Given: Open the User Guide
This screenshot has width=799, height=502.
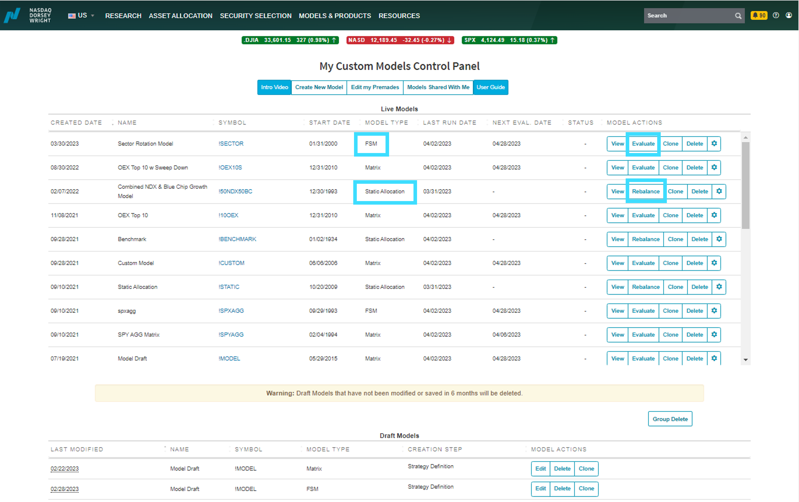Looking at the screenshot, I should coord(490,87).
